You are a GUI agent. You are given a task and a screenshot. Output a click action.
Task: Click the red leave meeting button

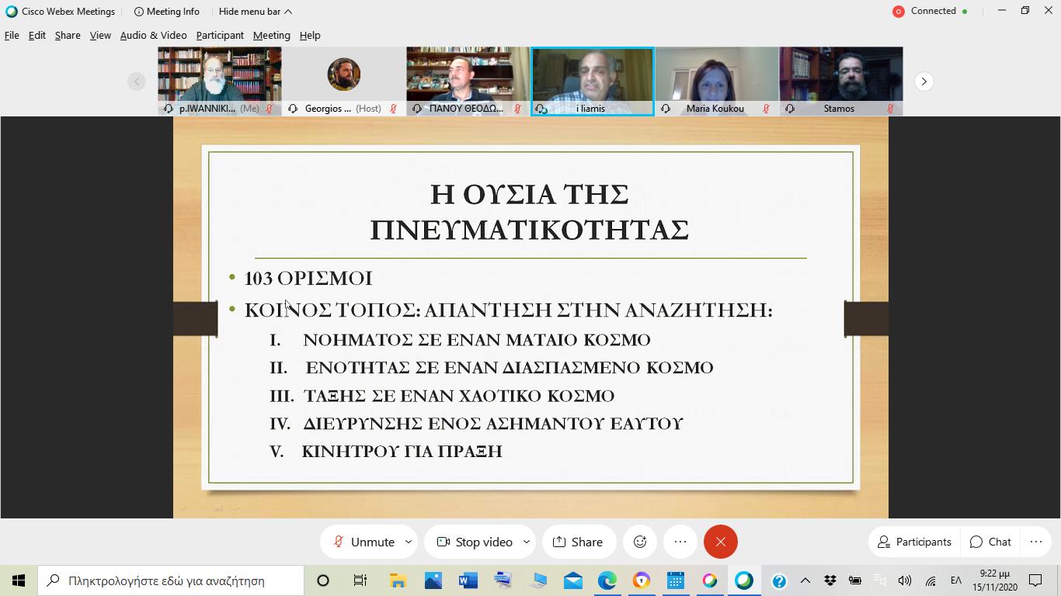[720, 542]
